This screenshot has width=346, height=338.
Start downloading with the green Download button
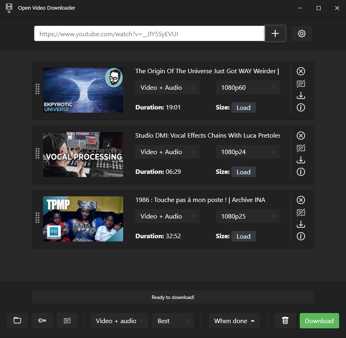coord(319,321)
